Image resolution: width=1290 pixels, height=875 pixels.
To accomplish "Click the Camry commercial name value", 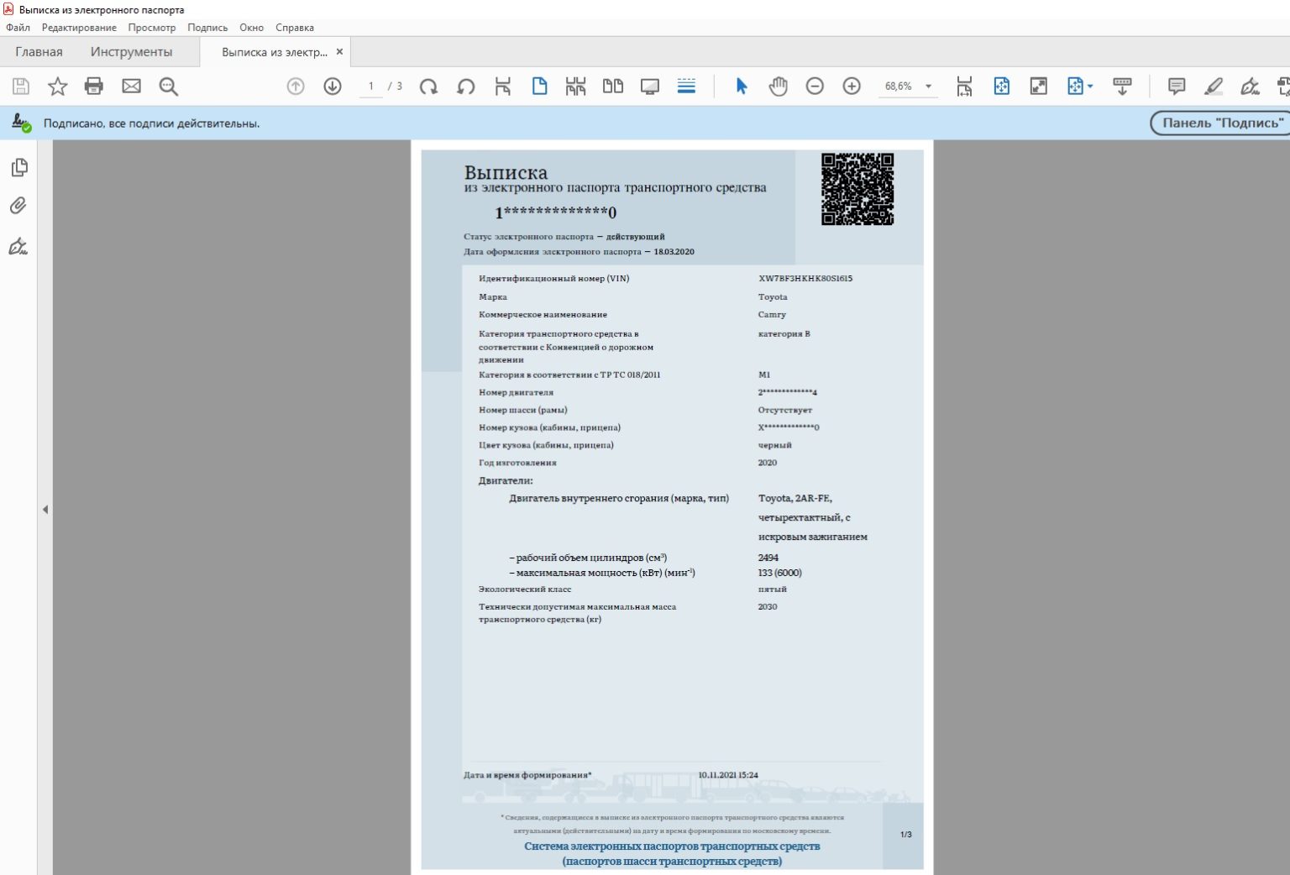I will tap(772, 315).
